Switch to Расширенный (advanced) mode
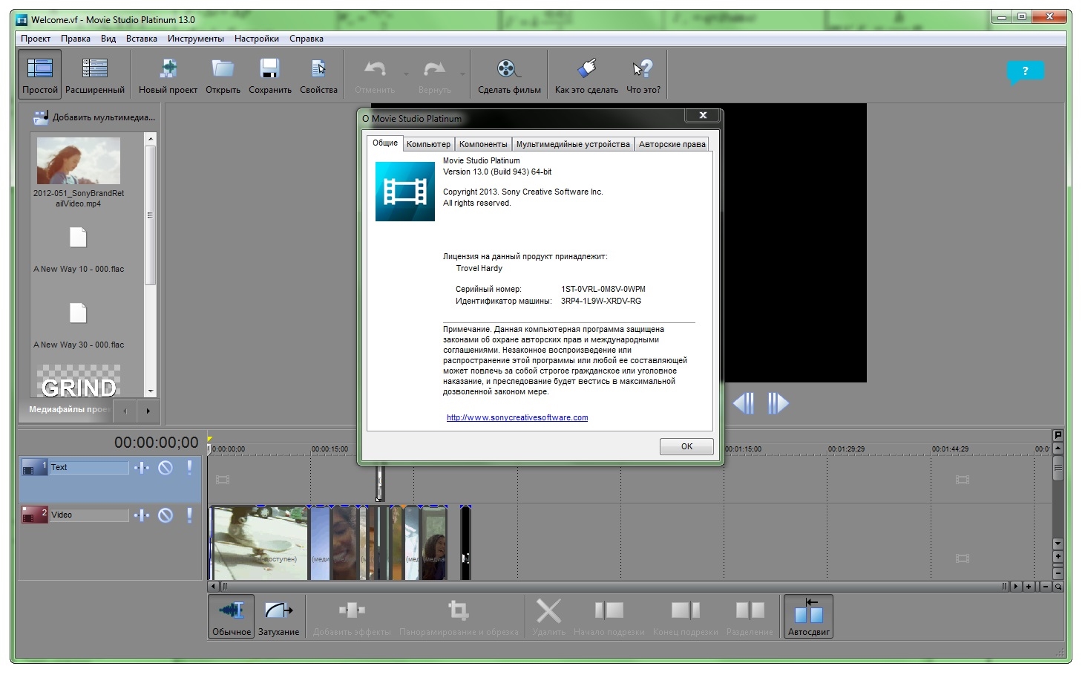Screen dimensions: 1085x678 click(x=95, y=74)
